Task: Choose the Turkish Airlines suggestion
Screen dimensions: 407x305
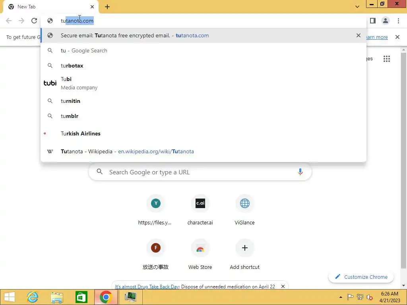Action: point(203,133)
